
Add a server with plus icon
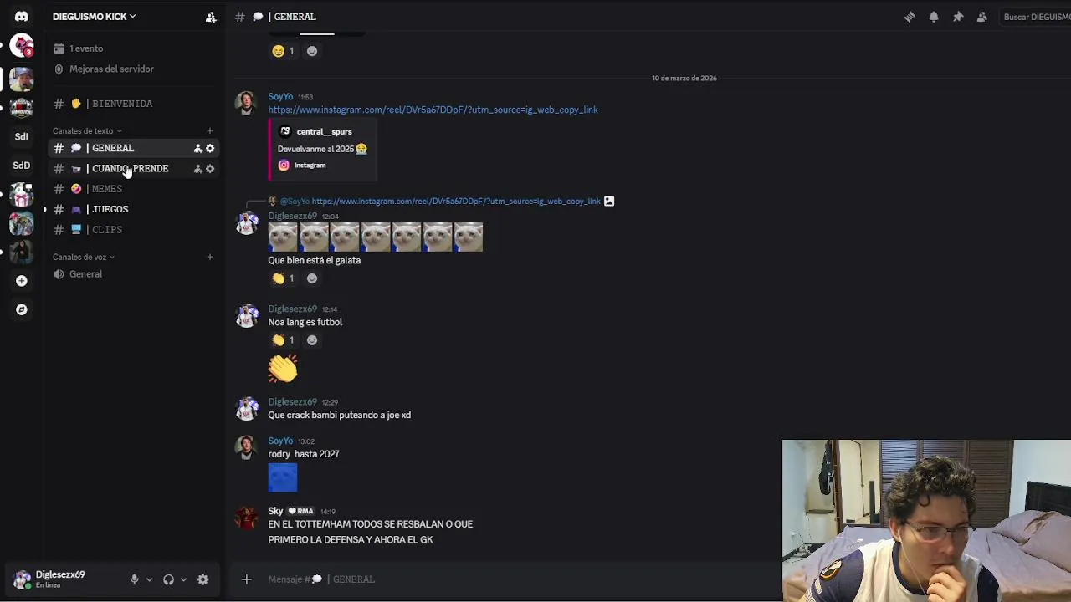pyautogui.click(x=22, y=281)
